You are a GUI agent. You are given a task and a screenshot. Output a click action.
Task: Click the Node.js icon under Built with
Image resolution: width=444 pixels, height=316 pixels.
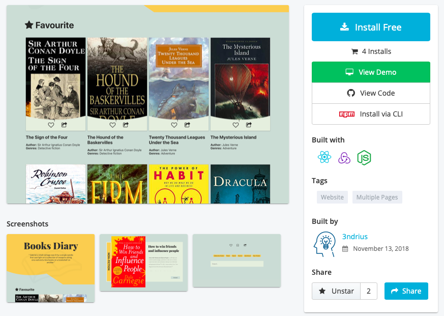(364, 158)
